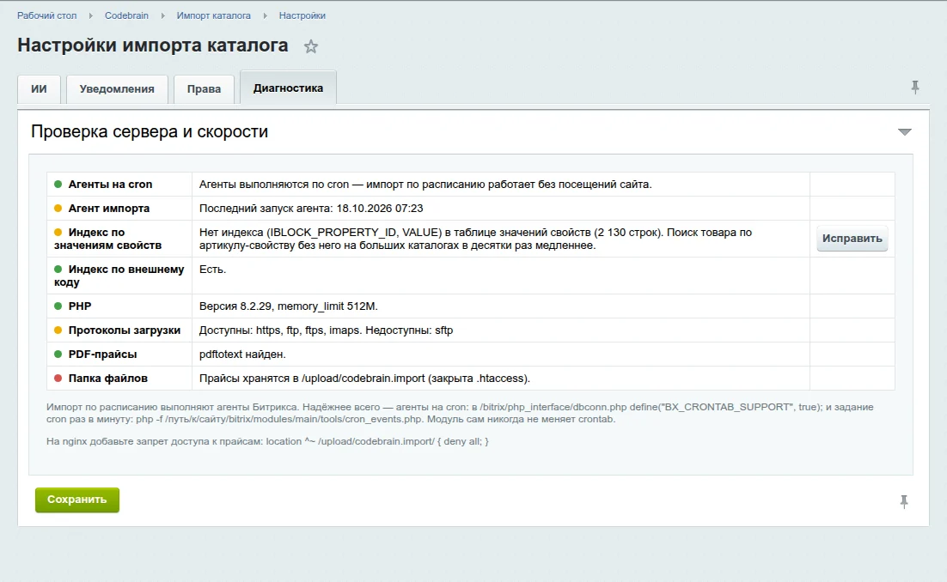947x582 pixels.
Task: Select the Папка файлов label
Action: (x=108, y=379)
